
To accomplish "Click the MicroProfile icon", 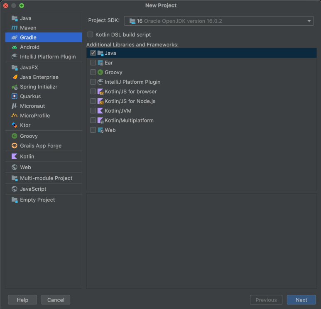I will (15, 116).
